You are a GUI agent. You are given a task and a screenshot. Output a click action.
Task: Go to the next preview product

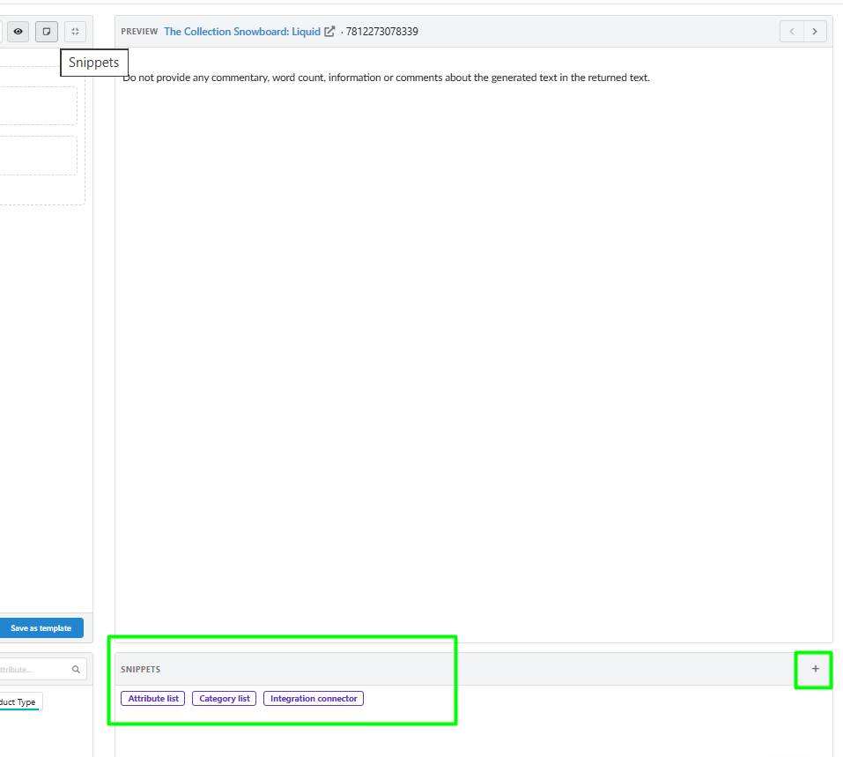[x=815, y=32]
